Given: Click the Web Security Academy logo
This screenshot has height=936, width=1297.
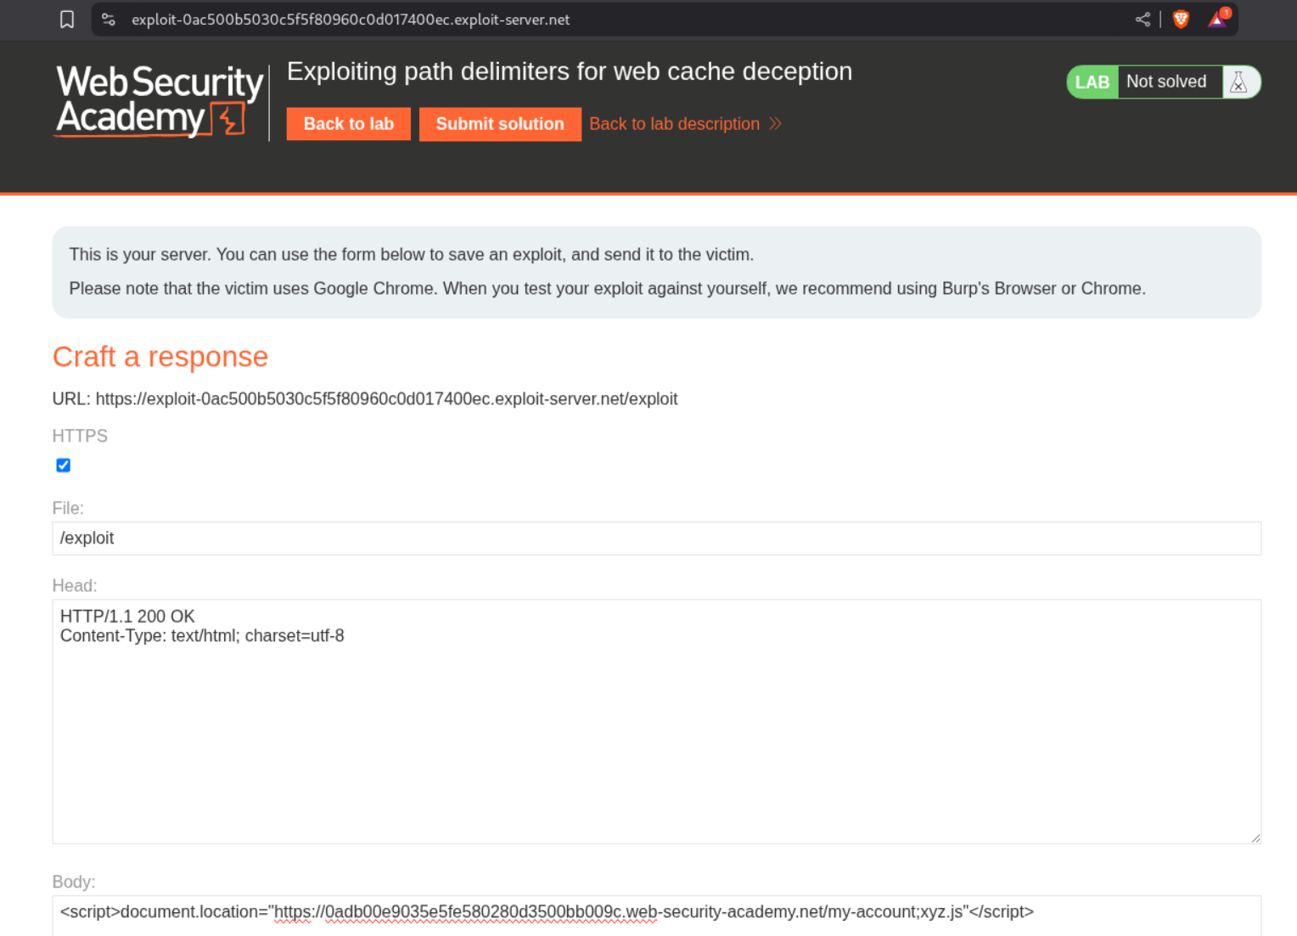Looking at the screenshot, I should click(x=160, y=101).
